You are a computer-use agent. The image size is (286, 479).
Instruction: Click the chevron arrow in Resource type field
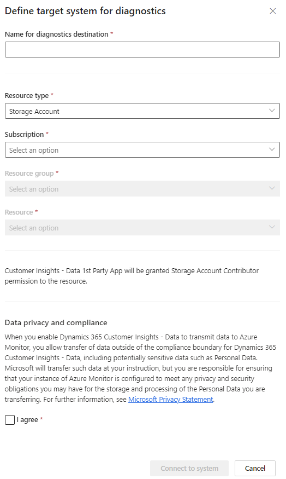tap(272, 111)
